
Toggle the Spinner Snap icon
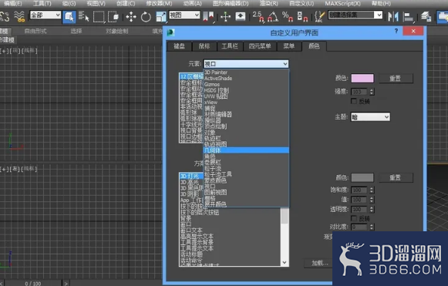pyautogui.click(x=302, y=16)
